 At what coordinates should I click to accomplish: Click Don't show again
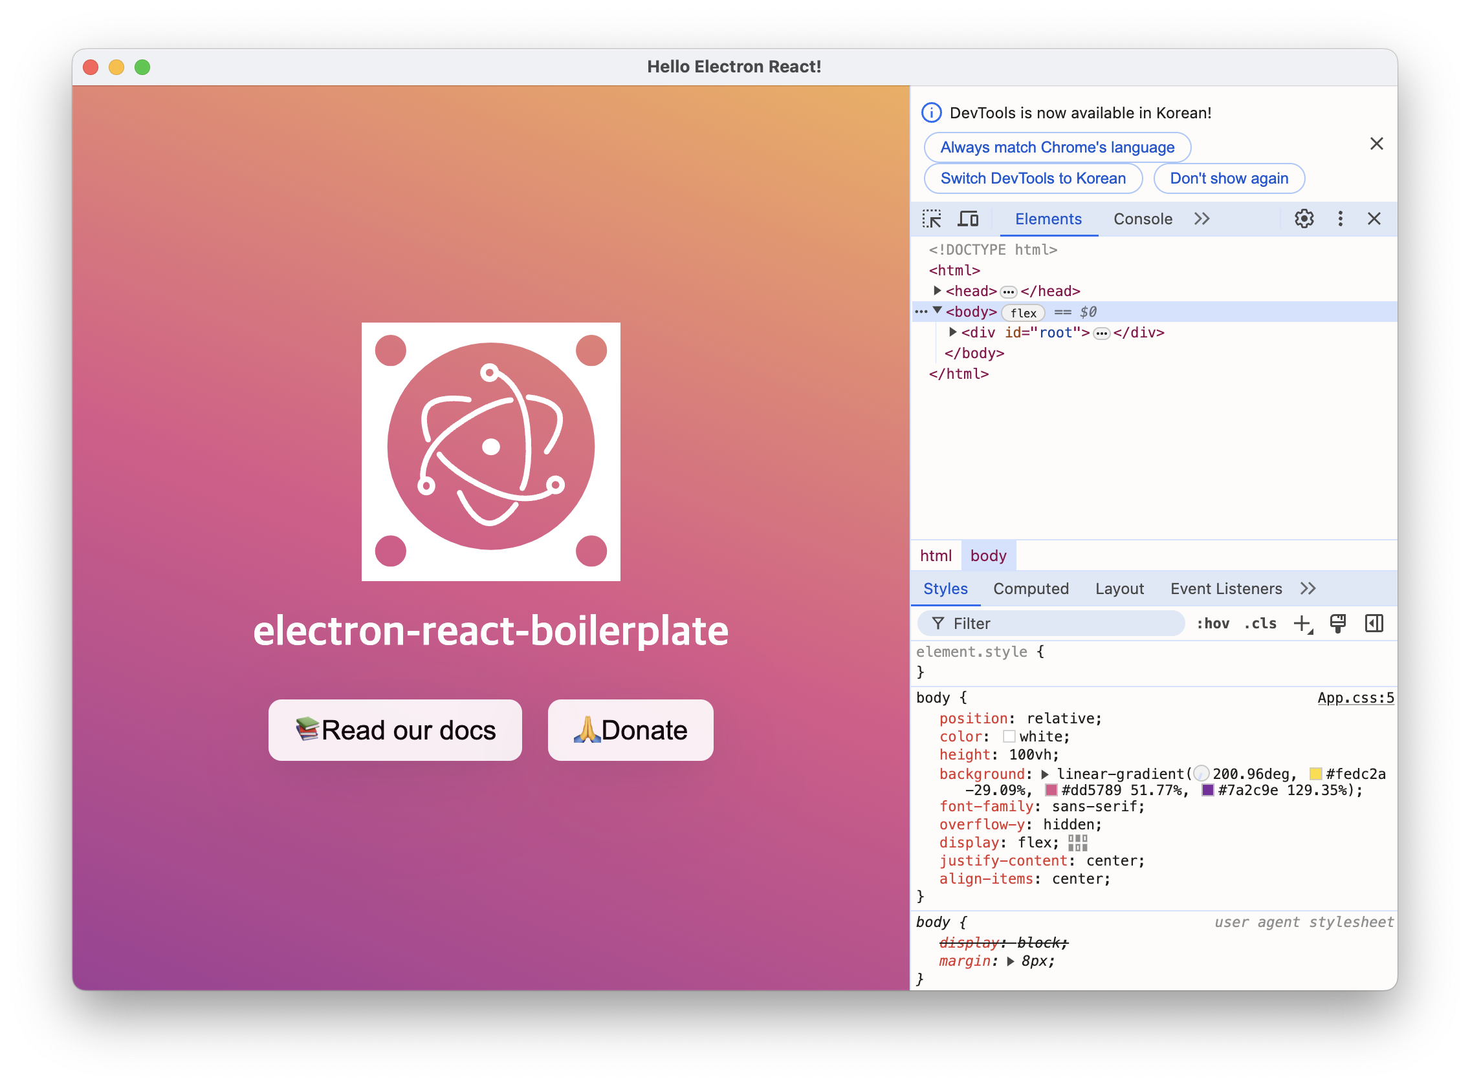coord(1229,178)
